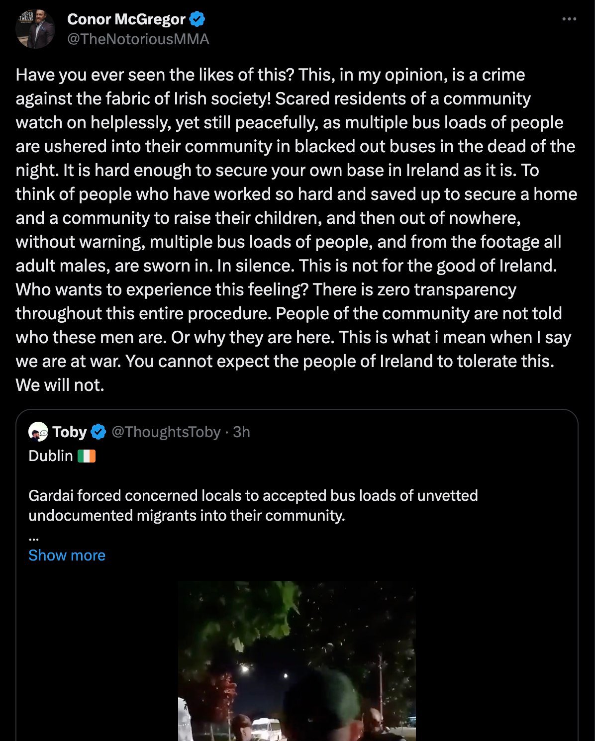Screen dimensions: 595x741
Task: Click the 3h timestamp on quoted tweet
Action: point(241,432)
